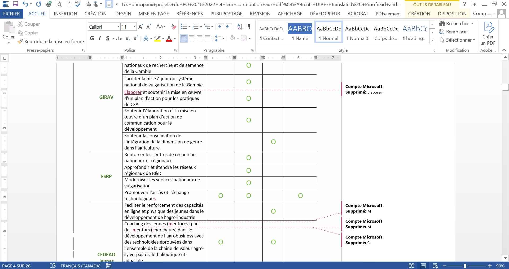This screenshot has width=509, height=269.
Task: Zoom in with the plus button
Action: coord(490,266)
